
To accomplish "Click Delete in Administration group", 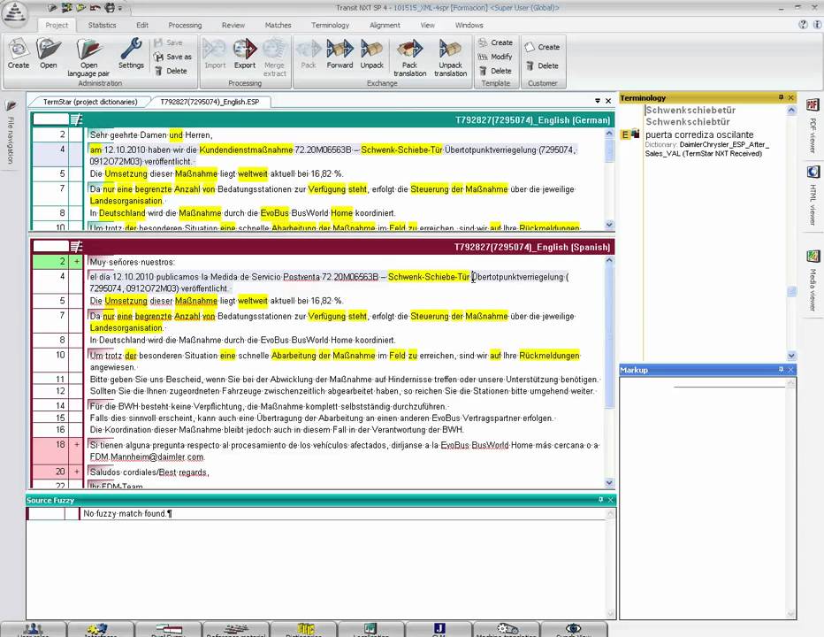I will (x=172, y=71).
